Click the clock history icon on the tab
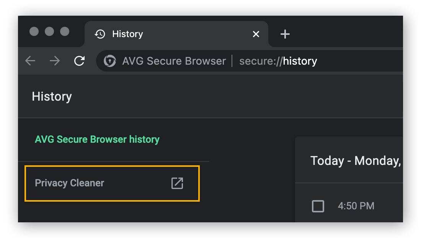The image size is (421, 238). click(x=100, y=34)
